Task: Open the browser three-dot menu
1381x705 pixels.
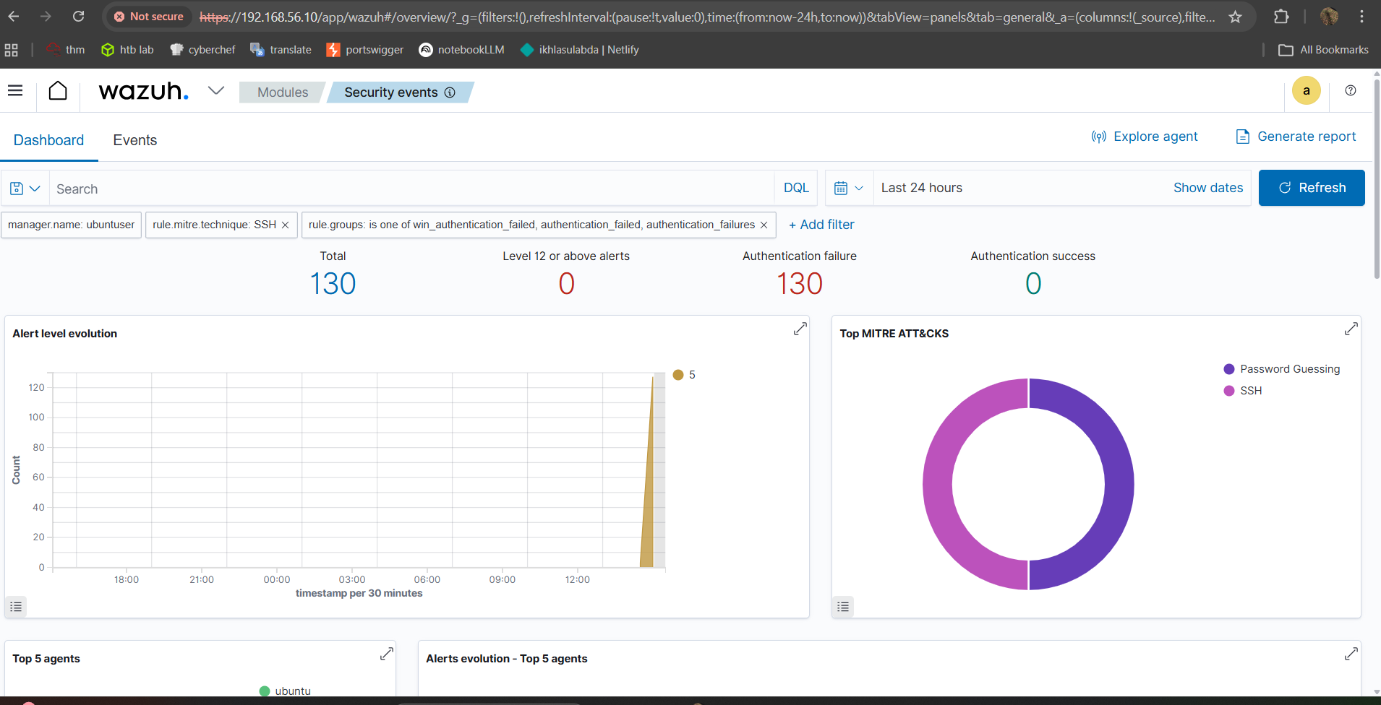Action: coord(1361,17)
